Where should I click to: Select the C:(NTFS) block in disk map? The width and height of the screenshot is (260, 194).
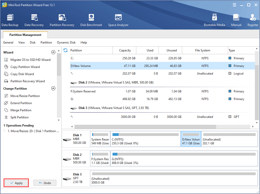click(x=145, y=139)
